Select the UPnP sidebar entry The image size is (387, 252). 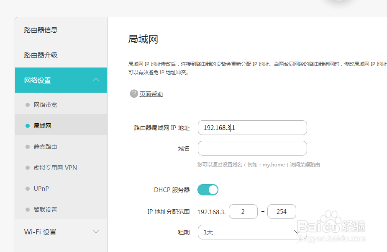41,188
